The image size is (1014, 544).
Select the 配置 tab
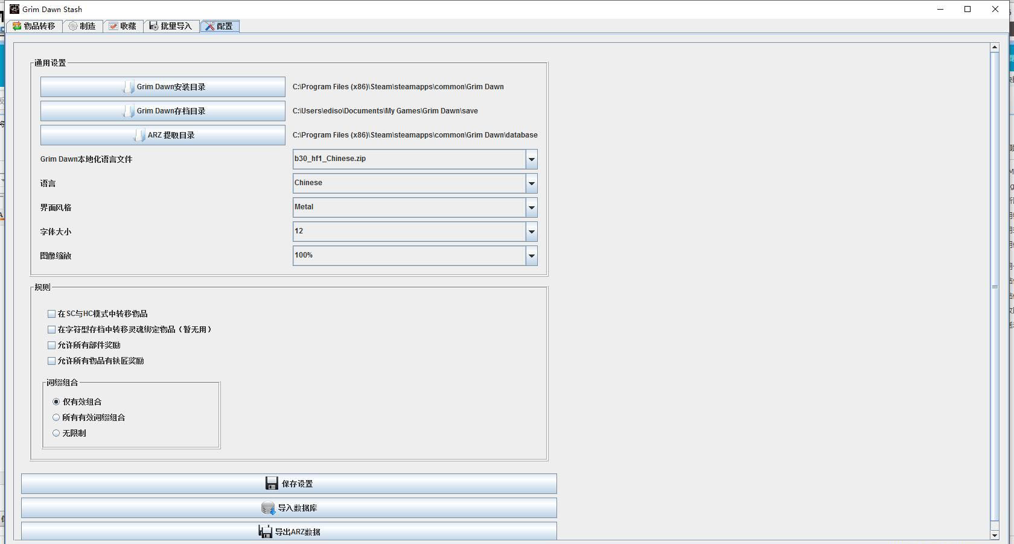pyautogui.click(x=220, y=26)
